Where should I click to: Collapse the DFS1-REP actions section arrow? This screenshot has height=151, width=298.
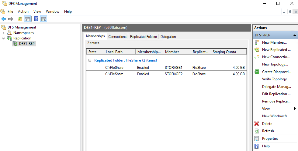click(295, 35)
